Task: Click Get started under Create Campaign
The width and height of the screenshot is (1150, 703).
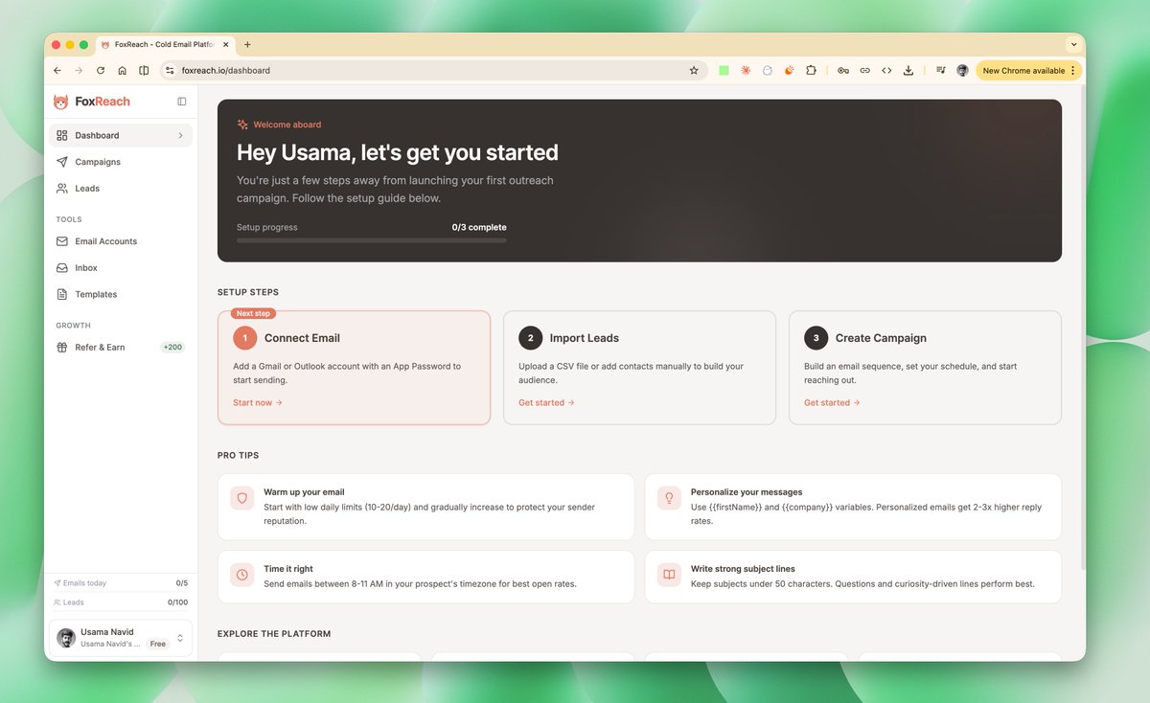Action: point(832,403)
